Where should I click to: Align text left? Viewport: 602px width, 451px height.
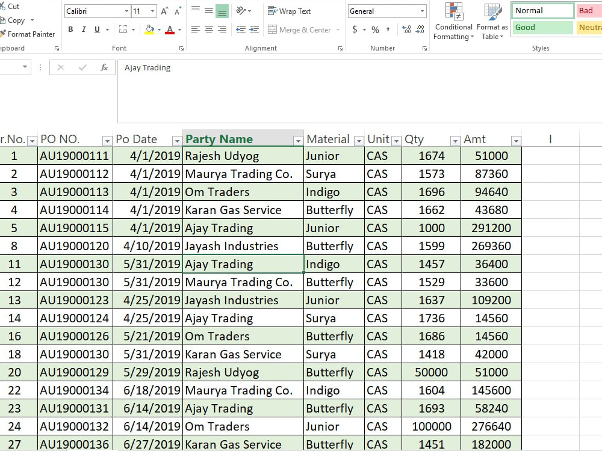pyautogui.click(x=196, y=29)
